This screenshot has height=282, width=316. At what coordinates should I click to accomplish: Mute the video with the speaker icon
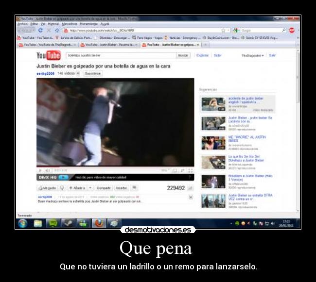point(48,170)
